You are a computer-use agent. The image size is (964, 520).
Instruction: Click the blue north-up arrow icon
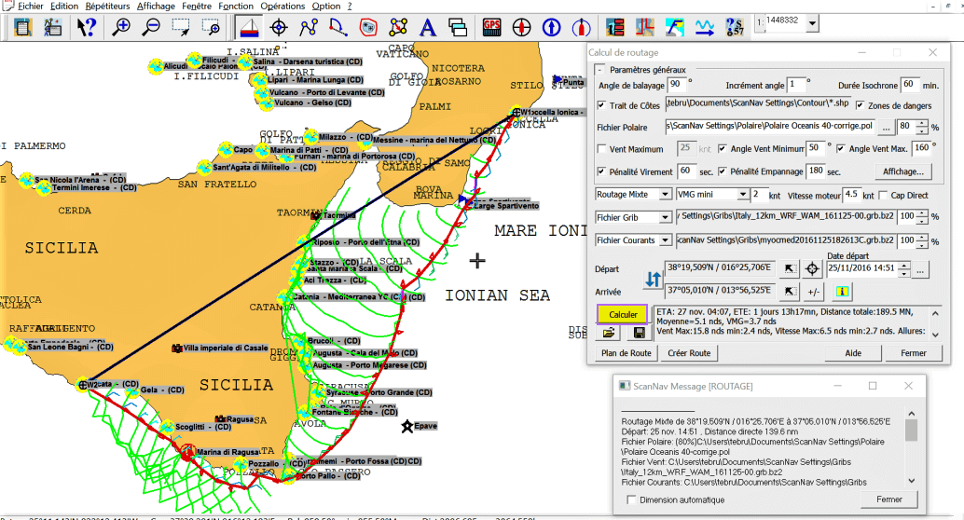pyautogui.click(x=552, y=27)
